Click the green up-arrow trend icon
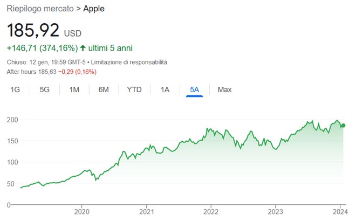 coord(83,48)
